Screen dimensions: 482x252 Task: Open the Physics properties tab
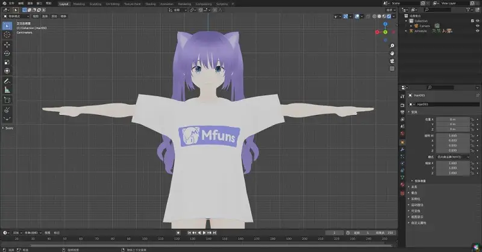402,164
